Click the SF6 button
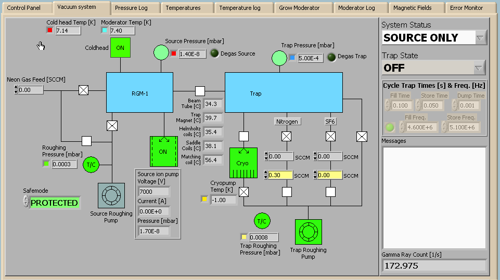This screenshot has height=280, width=500. 330,121
